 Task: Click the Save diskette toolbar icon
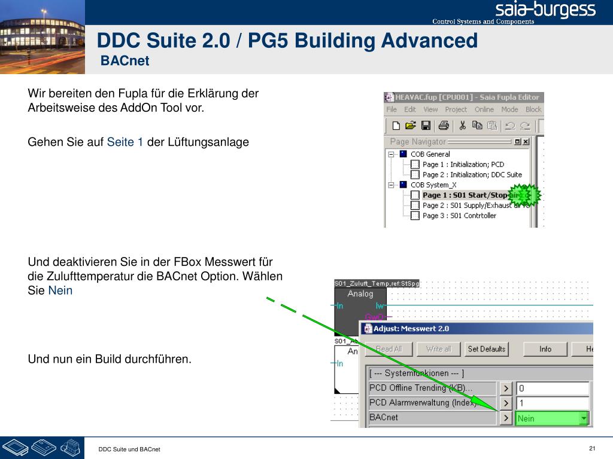(426, 126)
